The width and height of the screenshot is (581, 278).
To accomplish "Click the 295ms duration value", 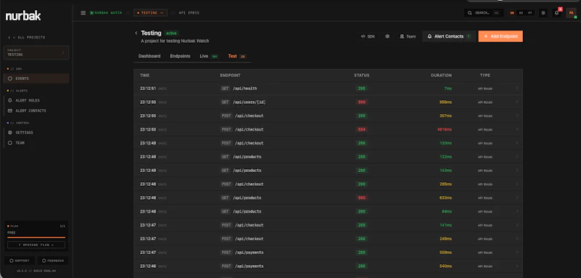I will [x=445, y=184].
